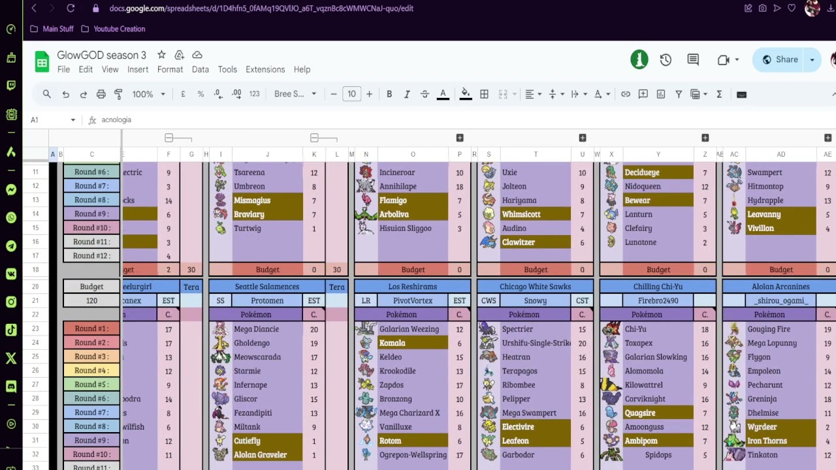Open the Help menu
Screen dimensions: 836x470
[302, 69]
